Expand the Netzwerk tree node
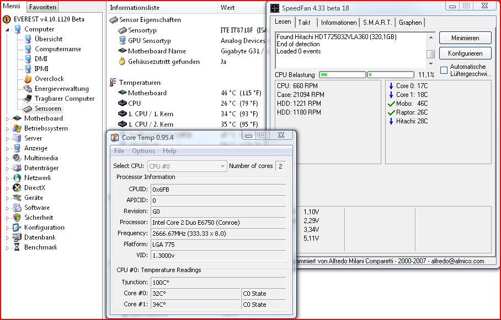Viewport: 501px width, 320px height. tap(7, 178)
